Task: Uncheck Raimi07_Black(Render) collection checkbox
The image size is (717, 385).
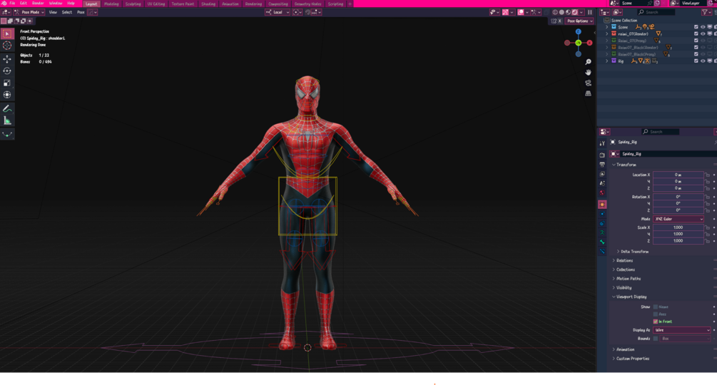Action: 696,48
